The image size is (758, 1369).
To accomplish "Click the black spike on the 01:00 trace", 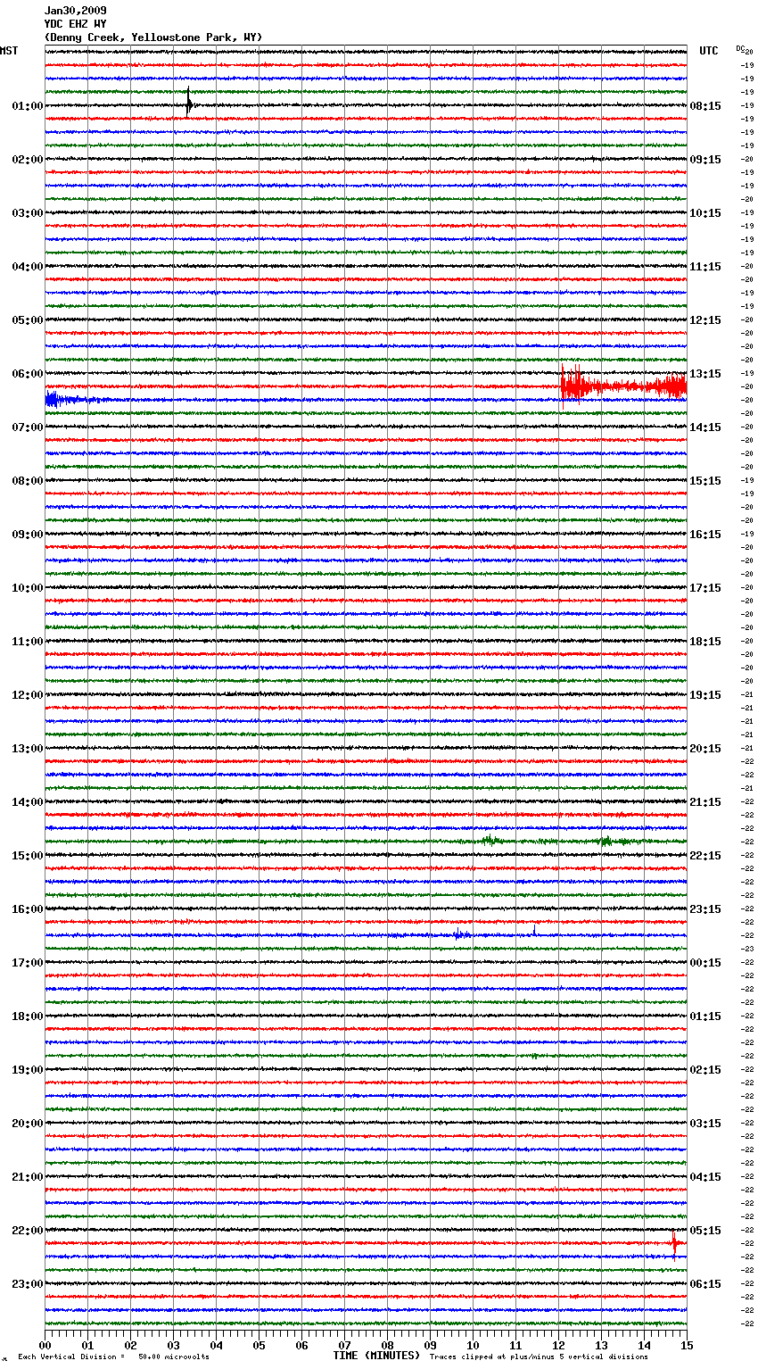I will (188, 104).
